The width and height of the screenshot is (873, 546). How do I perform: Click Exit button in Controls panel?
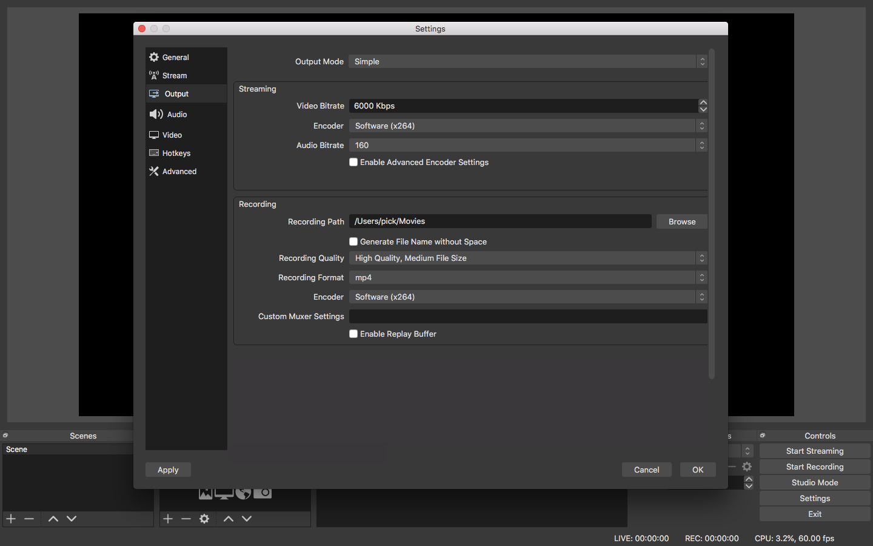[815, 514]
